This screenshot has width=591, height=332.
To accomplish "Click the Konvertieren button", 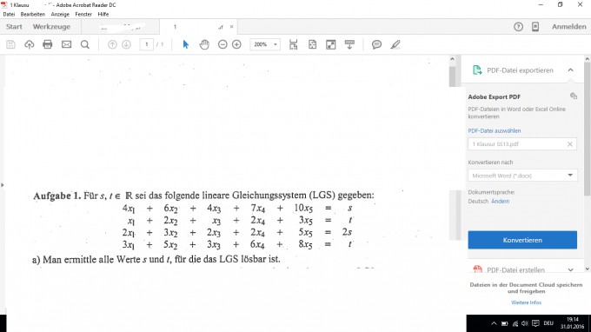I will (x=522, y=240).
